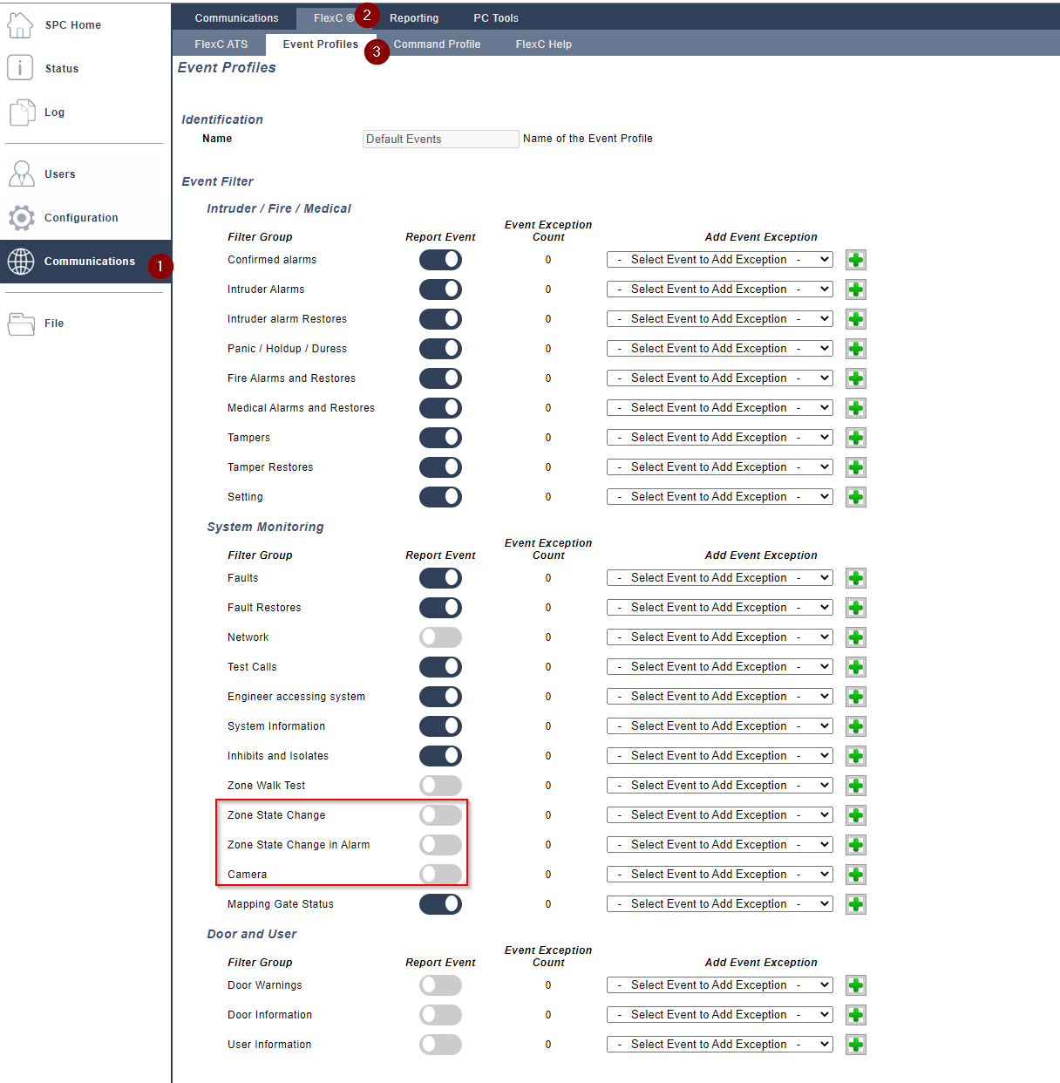Expand the Faults exception selector
The height and width of the screenshot is (1083, 1060).
pos(719,577)
